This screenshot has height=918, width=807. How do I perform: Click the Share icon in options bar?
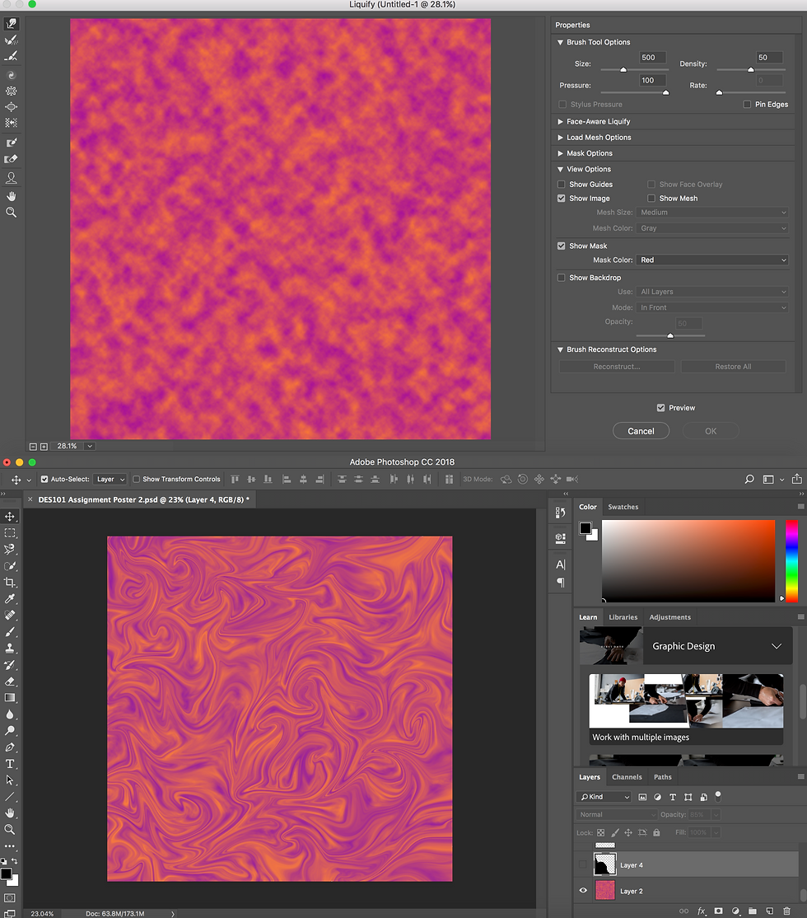797,479
